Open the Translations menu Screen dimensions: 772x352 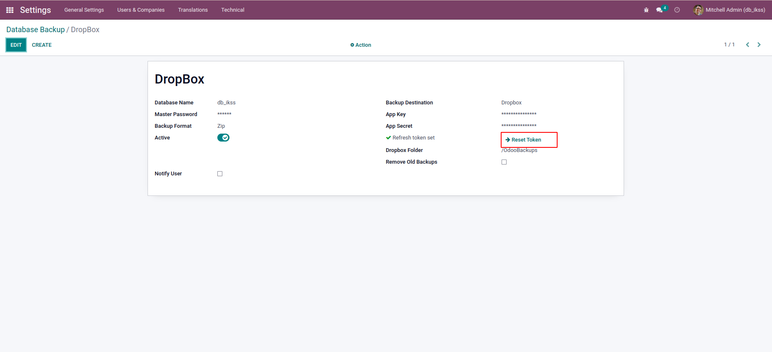193,10
